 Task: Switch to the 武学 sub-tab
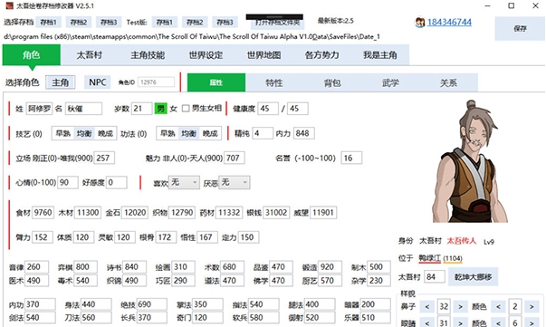pyautogui.click(x=390, y=82)
